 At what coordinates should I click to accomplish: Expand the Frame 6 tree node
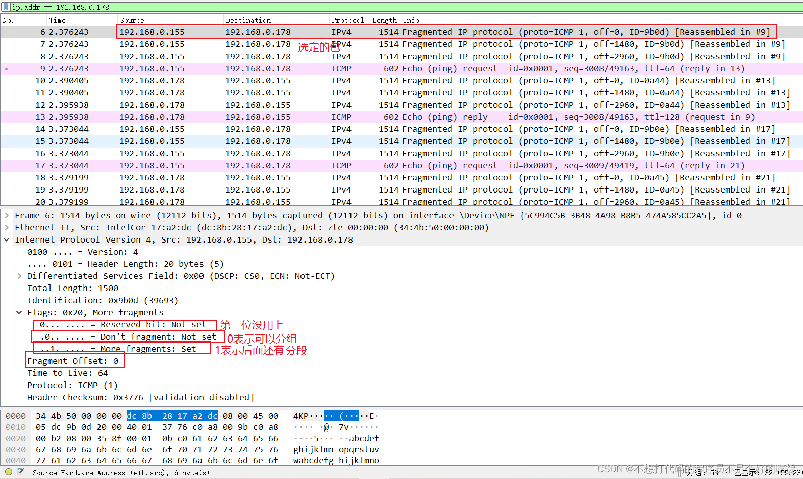click(x=7, y=215)
